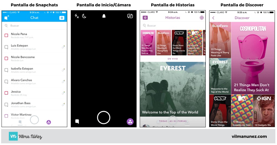
Task: Open MTV story tile in Historias
Action: [195, 43]
